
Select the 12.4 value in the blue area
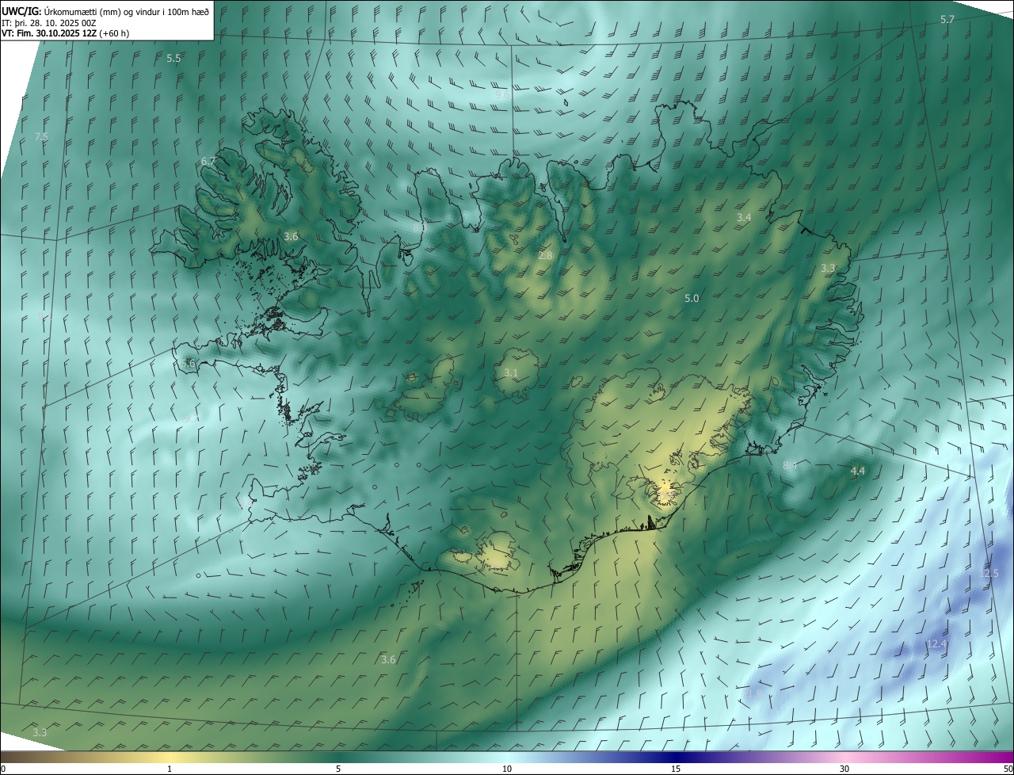[x=936, y=644]
